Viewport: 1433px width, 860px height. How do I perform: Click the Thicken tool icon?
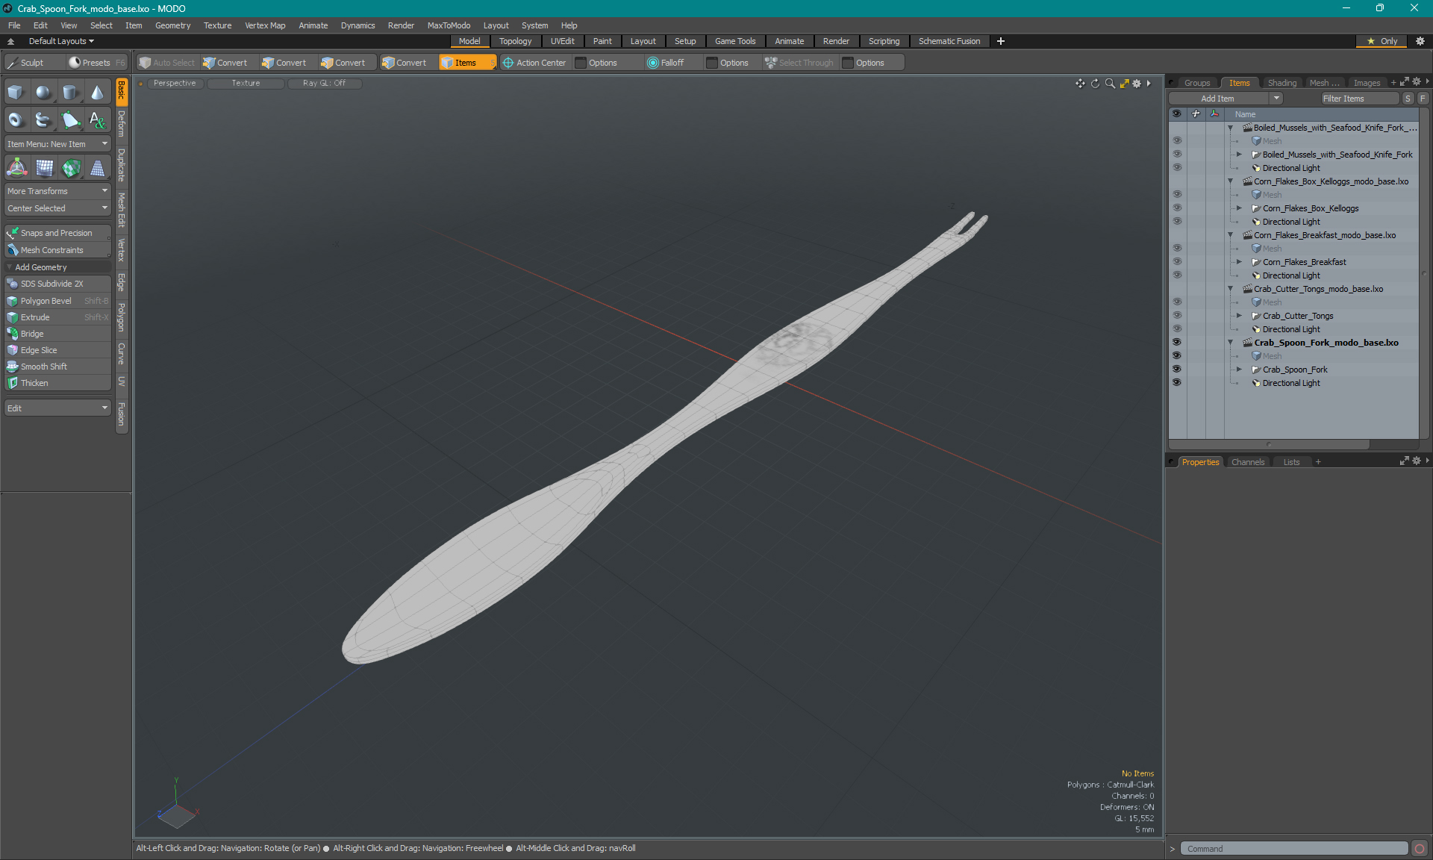coord(12,383)
